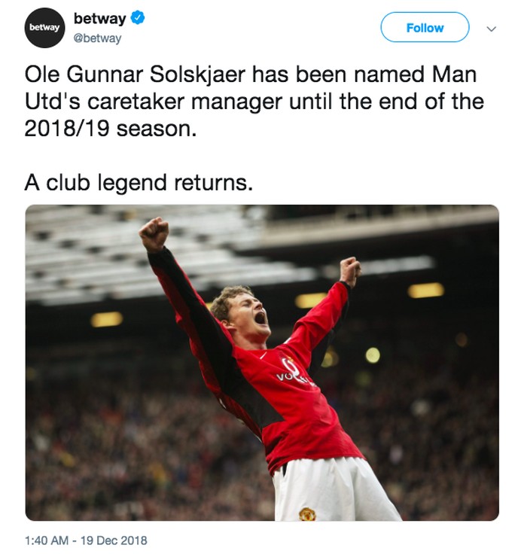Viewport: 527px width, 554px height.
Task: Click the "A club legend returns." line
Action: click(139, 182)
